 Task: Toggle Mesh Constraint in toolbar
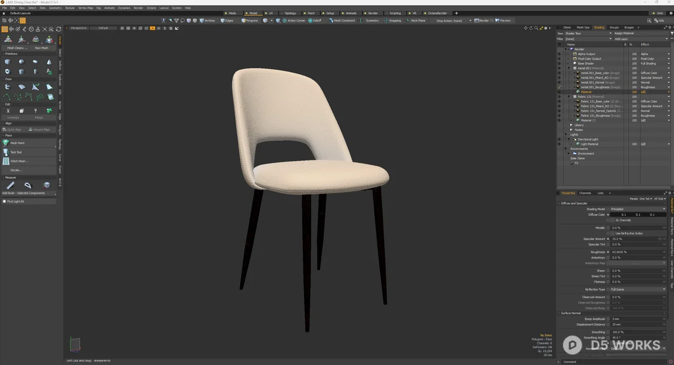coord(342,21)
